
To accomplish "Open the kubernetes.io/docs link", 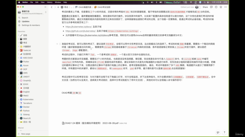I will point(78,27).
